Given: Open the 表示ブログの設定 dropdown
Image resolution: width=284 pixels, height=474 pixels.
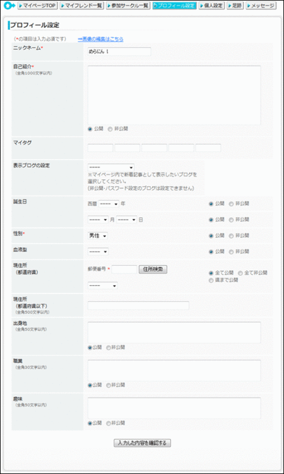Looking at the screenshot, I should pyautogui.click(x=111, y=167).
